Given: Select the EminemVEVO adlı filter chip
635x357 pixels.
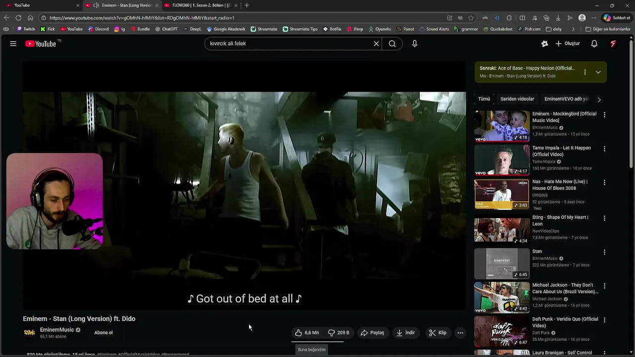Looking at the screenshot, I should pos(567,99).
